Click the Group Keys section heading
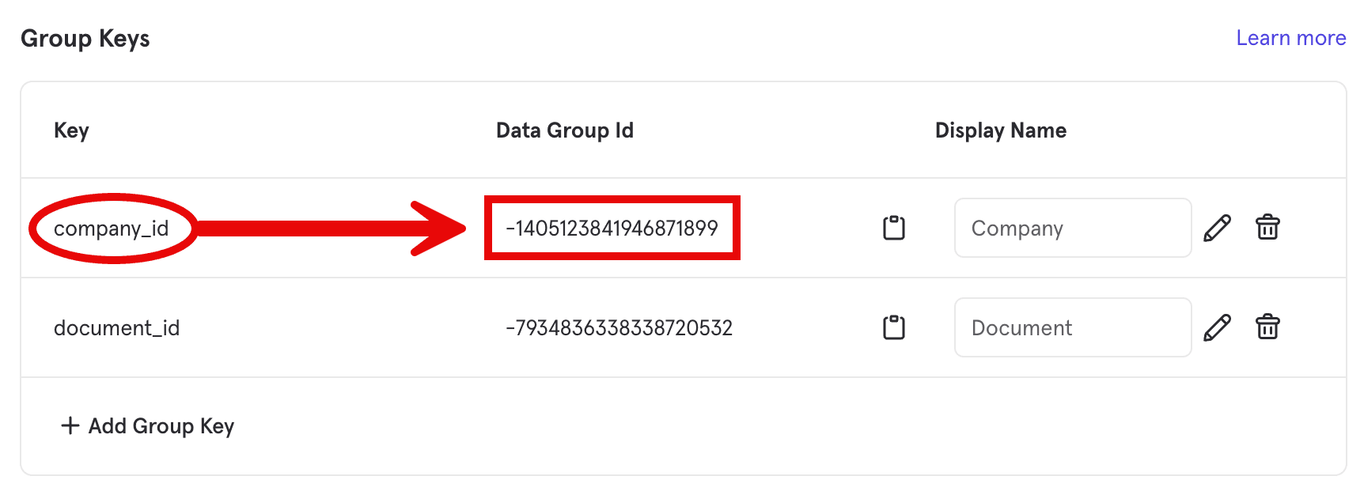This screenshot has height=495, width=1364. [x=85, y=39]
